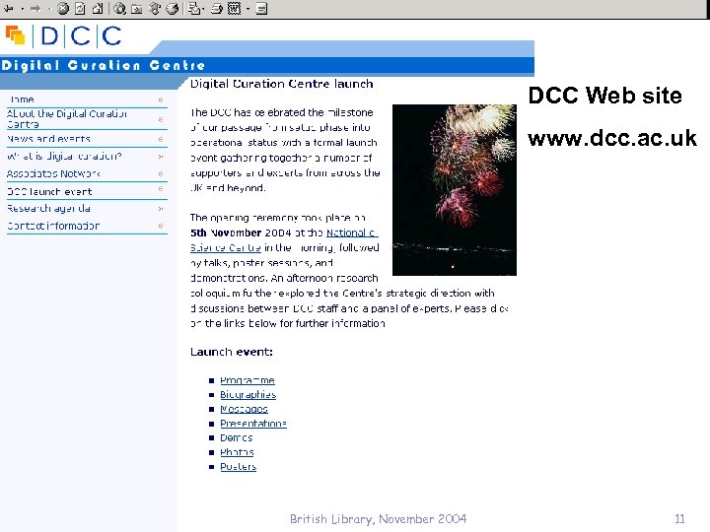710x532 pixels.
Task: Click the Demos list entry
Action: tap(237, 437)
